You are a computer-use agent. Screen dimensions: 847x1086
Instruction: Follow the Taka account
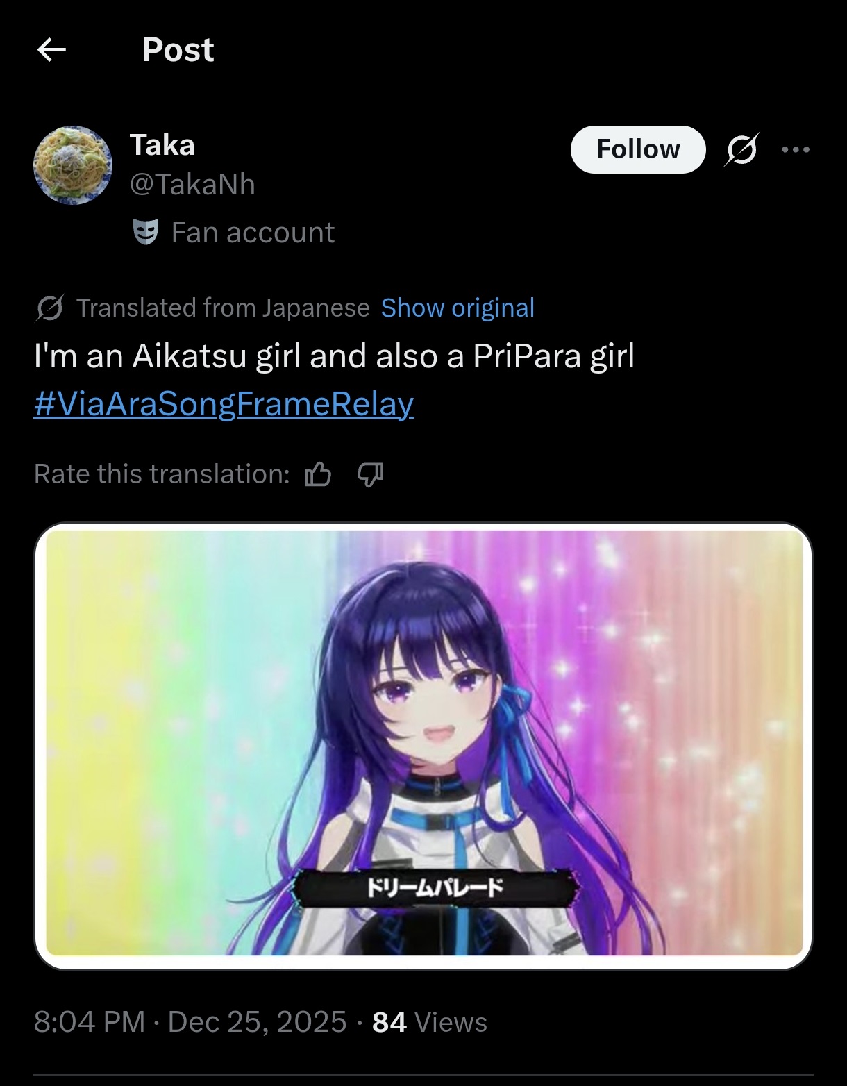(638, 149)
